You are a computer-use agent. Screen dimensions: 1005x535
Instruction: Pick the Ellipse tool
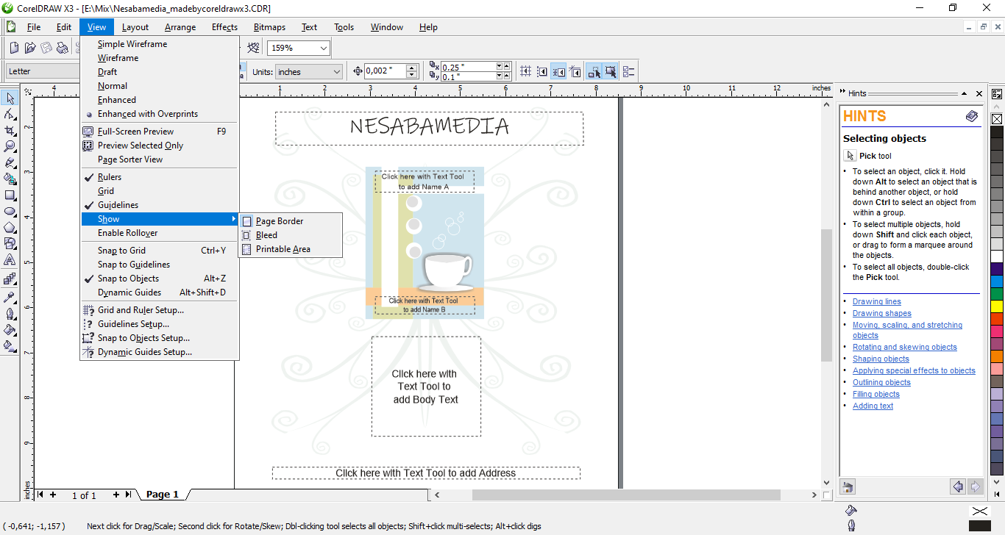pyautogui.click(x=10, y=212)
